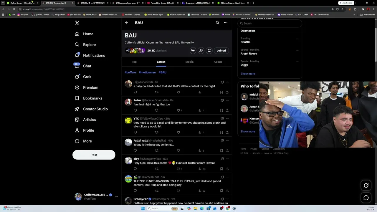Open Home from the X sidebar
This screenshot has height=212, width=377.
(x=84, y=34)
